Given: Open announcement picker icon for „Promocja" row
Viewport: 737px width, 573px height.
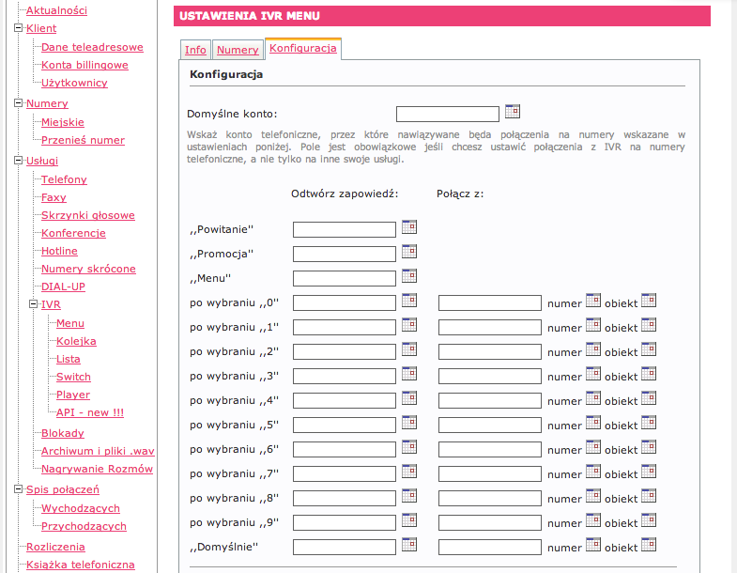Looking at the screenshot, I should (x=409, y=251).
